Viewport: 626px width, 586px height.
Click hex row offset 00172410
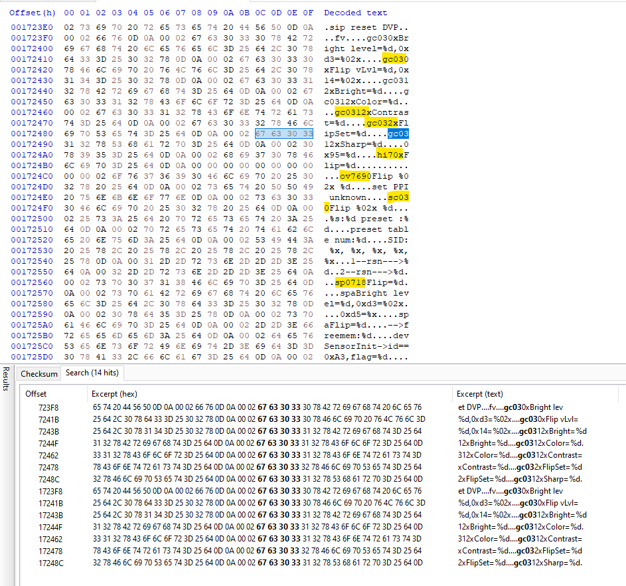pyautogui.click(x=32, y=60)
